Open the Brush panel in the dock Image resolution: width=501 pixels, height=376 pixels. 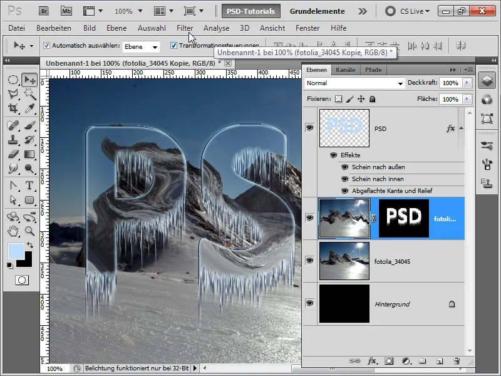[487, 146]
